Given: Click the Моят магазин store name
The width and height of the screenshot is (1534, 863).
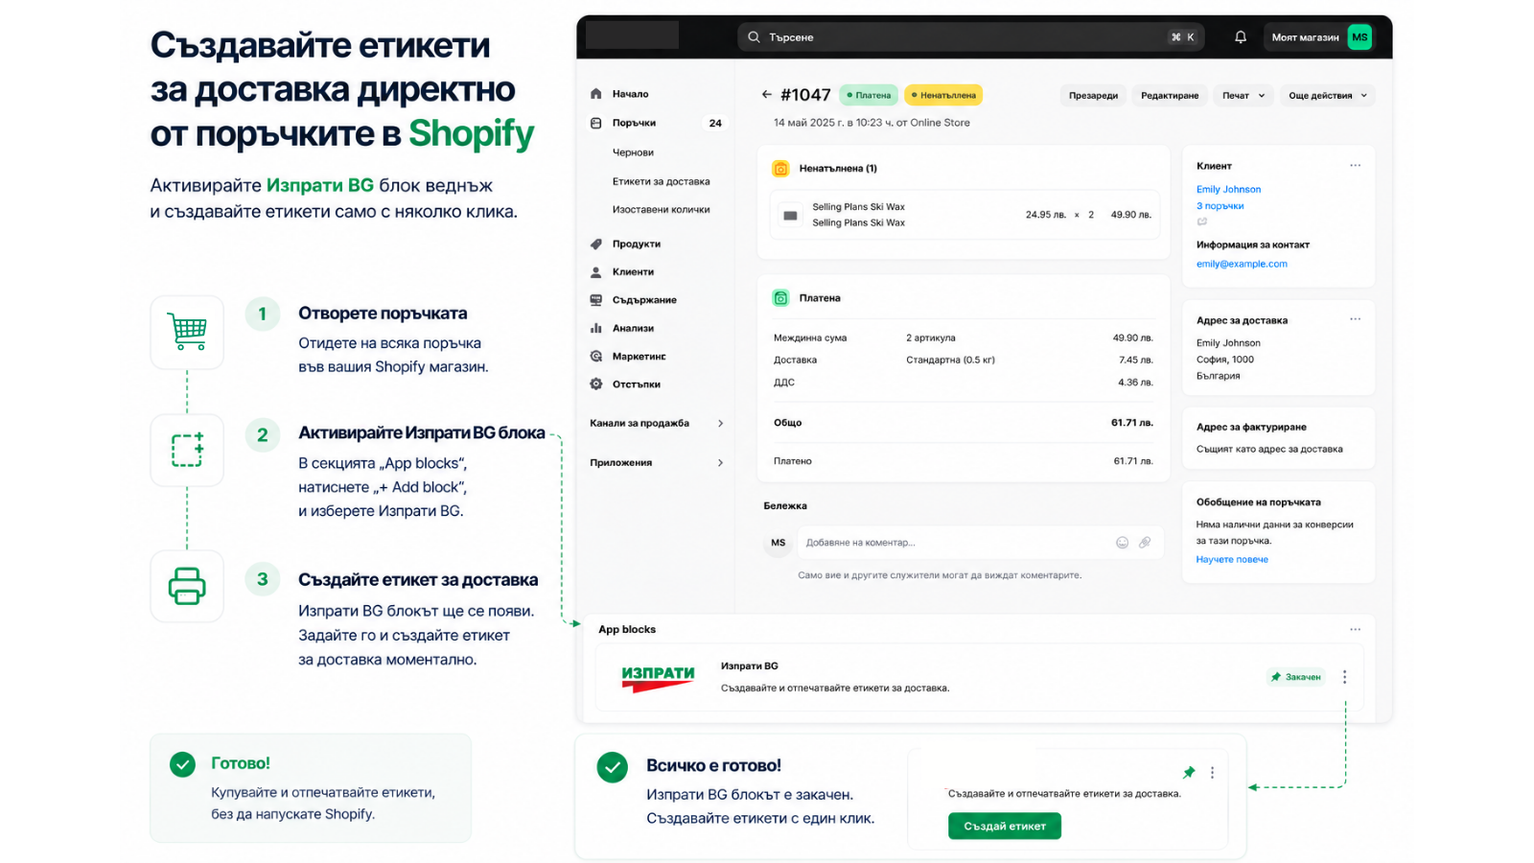Looking at the screenshot, I should [x=1305, y=37].
